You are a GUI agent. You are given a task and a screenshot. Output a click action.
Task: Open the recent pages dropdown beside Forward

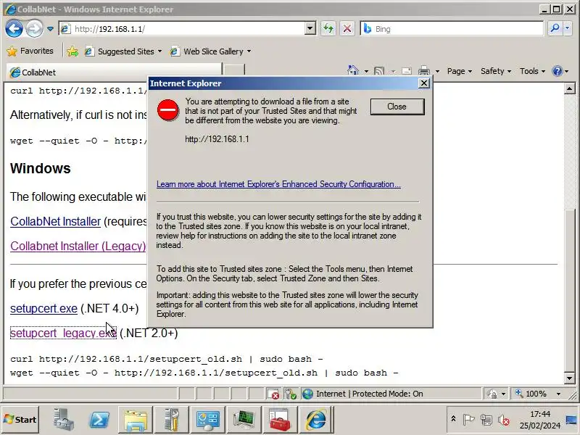[x=50, y=29]
